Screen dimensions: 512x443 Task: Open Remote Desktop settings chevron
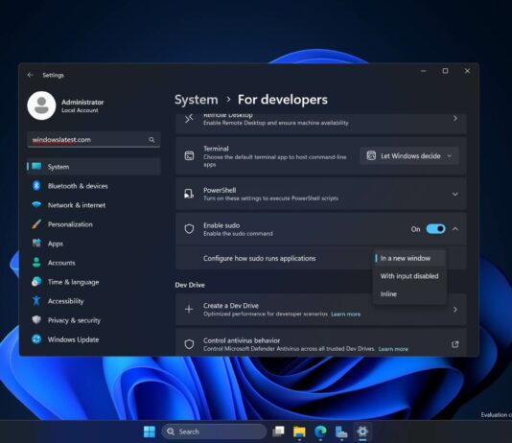click(x=455, y=119)
